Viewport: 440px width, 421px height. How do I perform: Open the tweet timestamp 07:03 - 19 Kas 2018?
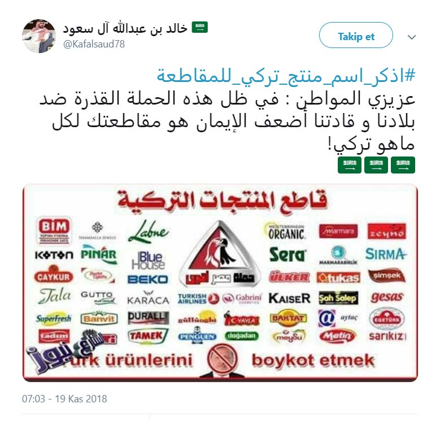click(64, 398)
